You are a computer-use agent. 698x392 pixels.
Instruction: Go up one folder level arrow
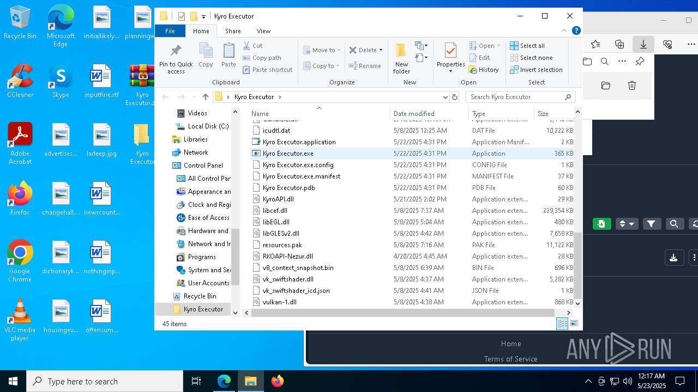pos(205,97)
